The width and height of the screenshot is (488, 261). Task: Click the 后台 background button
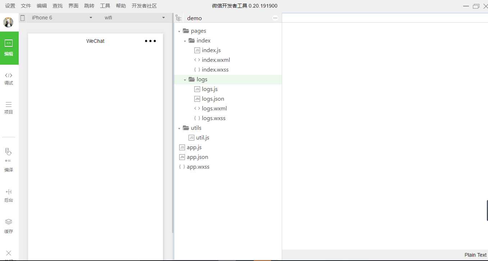9,196
